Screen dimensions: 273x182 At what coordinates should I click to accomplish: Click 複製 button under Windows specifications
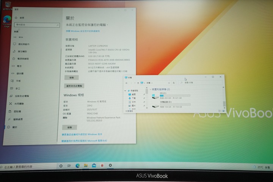click(70, 128)
